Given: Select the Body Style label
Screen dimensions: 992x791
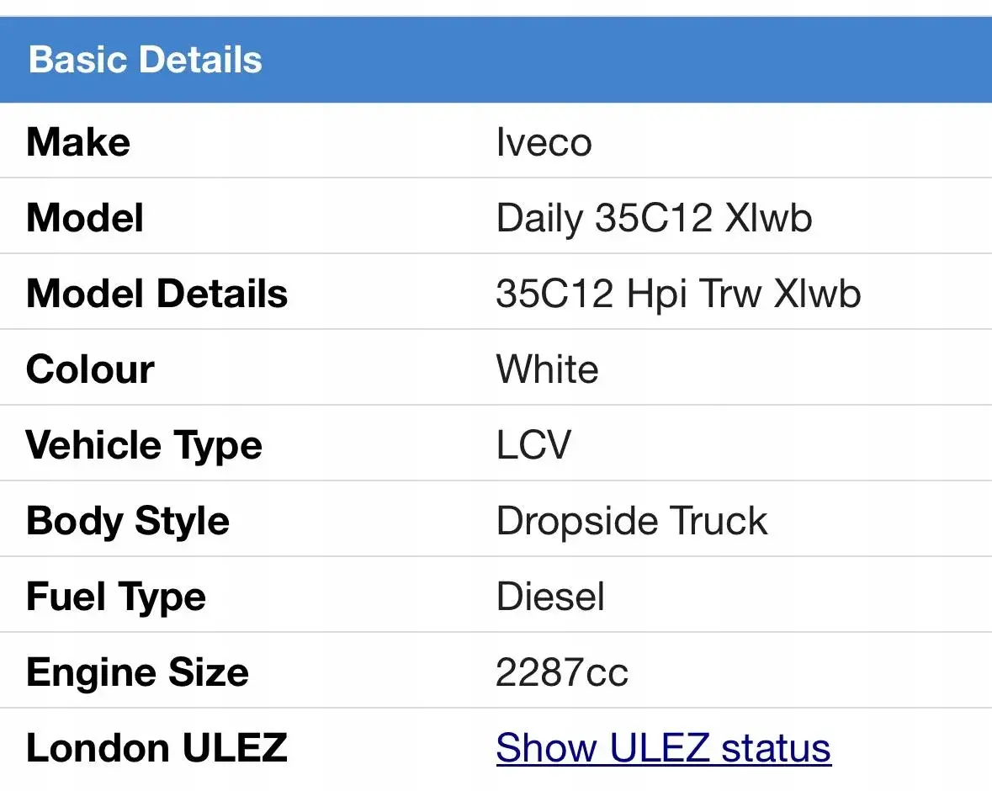Looking at the screenshot, I should [x=128, y=521].
